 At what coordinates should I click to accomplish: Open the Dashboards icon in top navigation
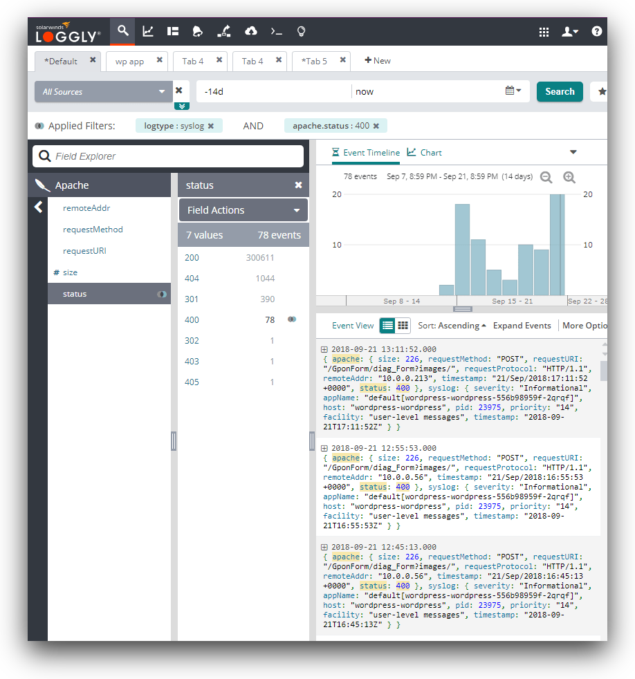click(x=173, y=31)
